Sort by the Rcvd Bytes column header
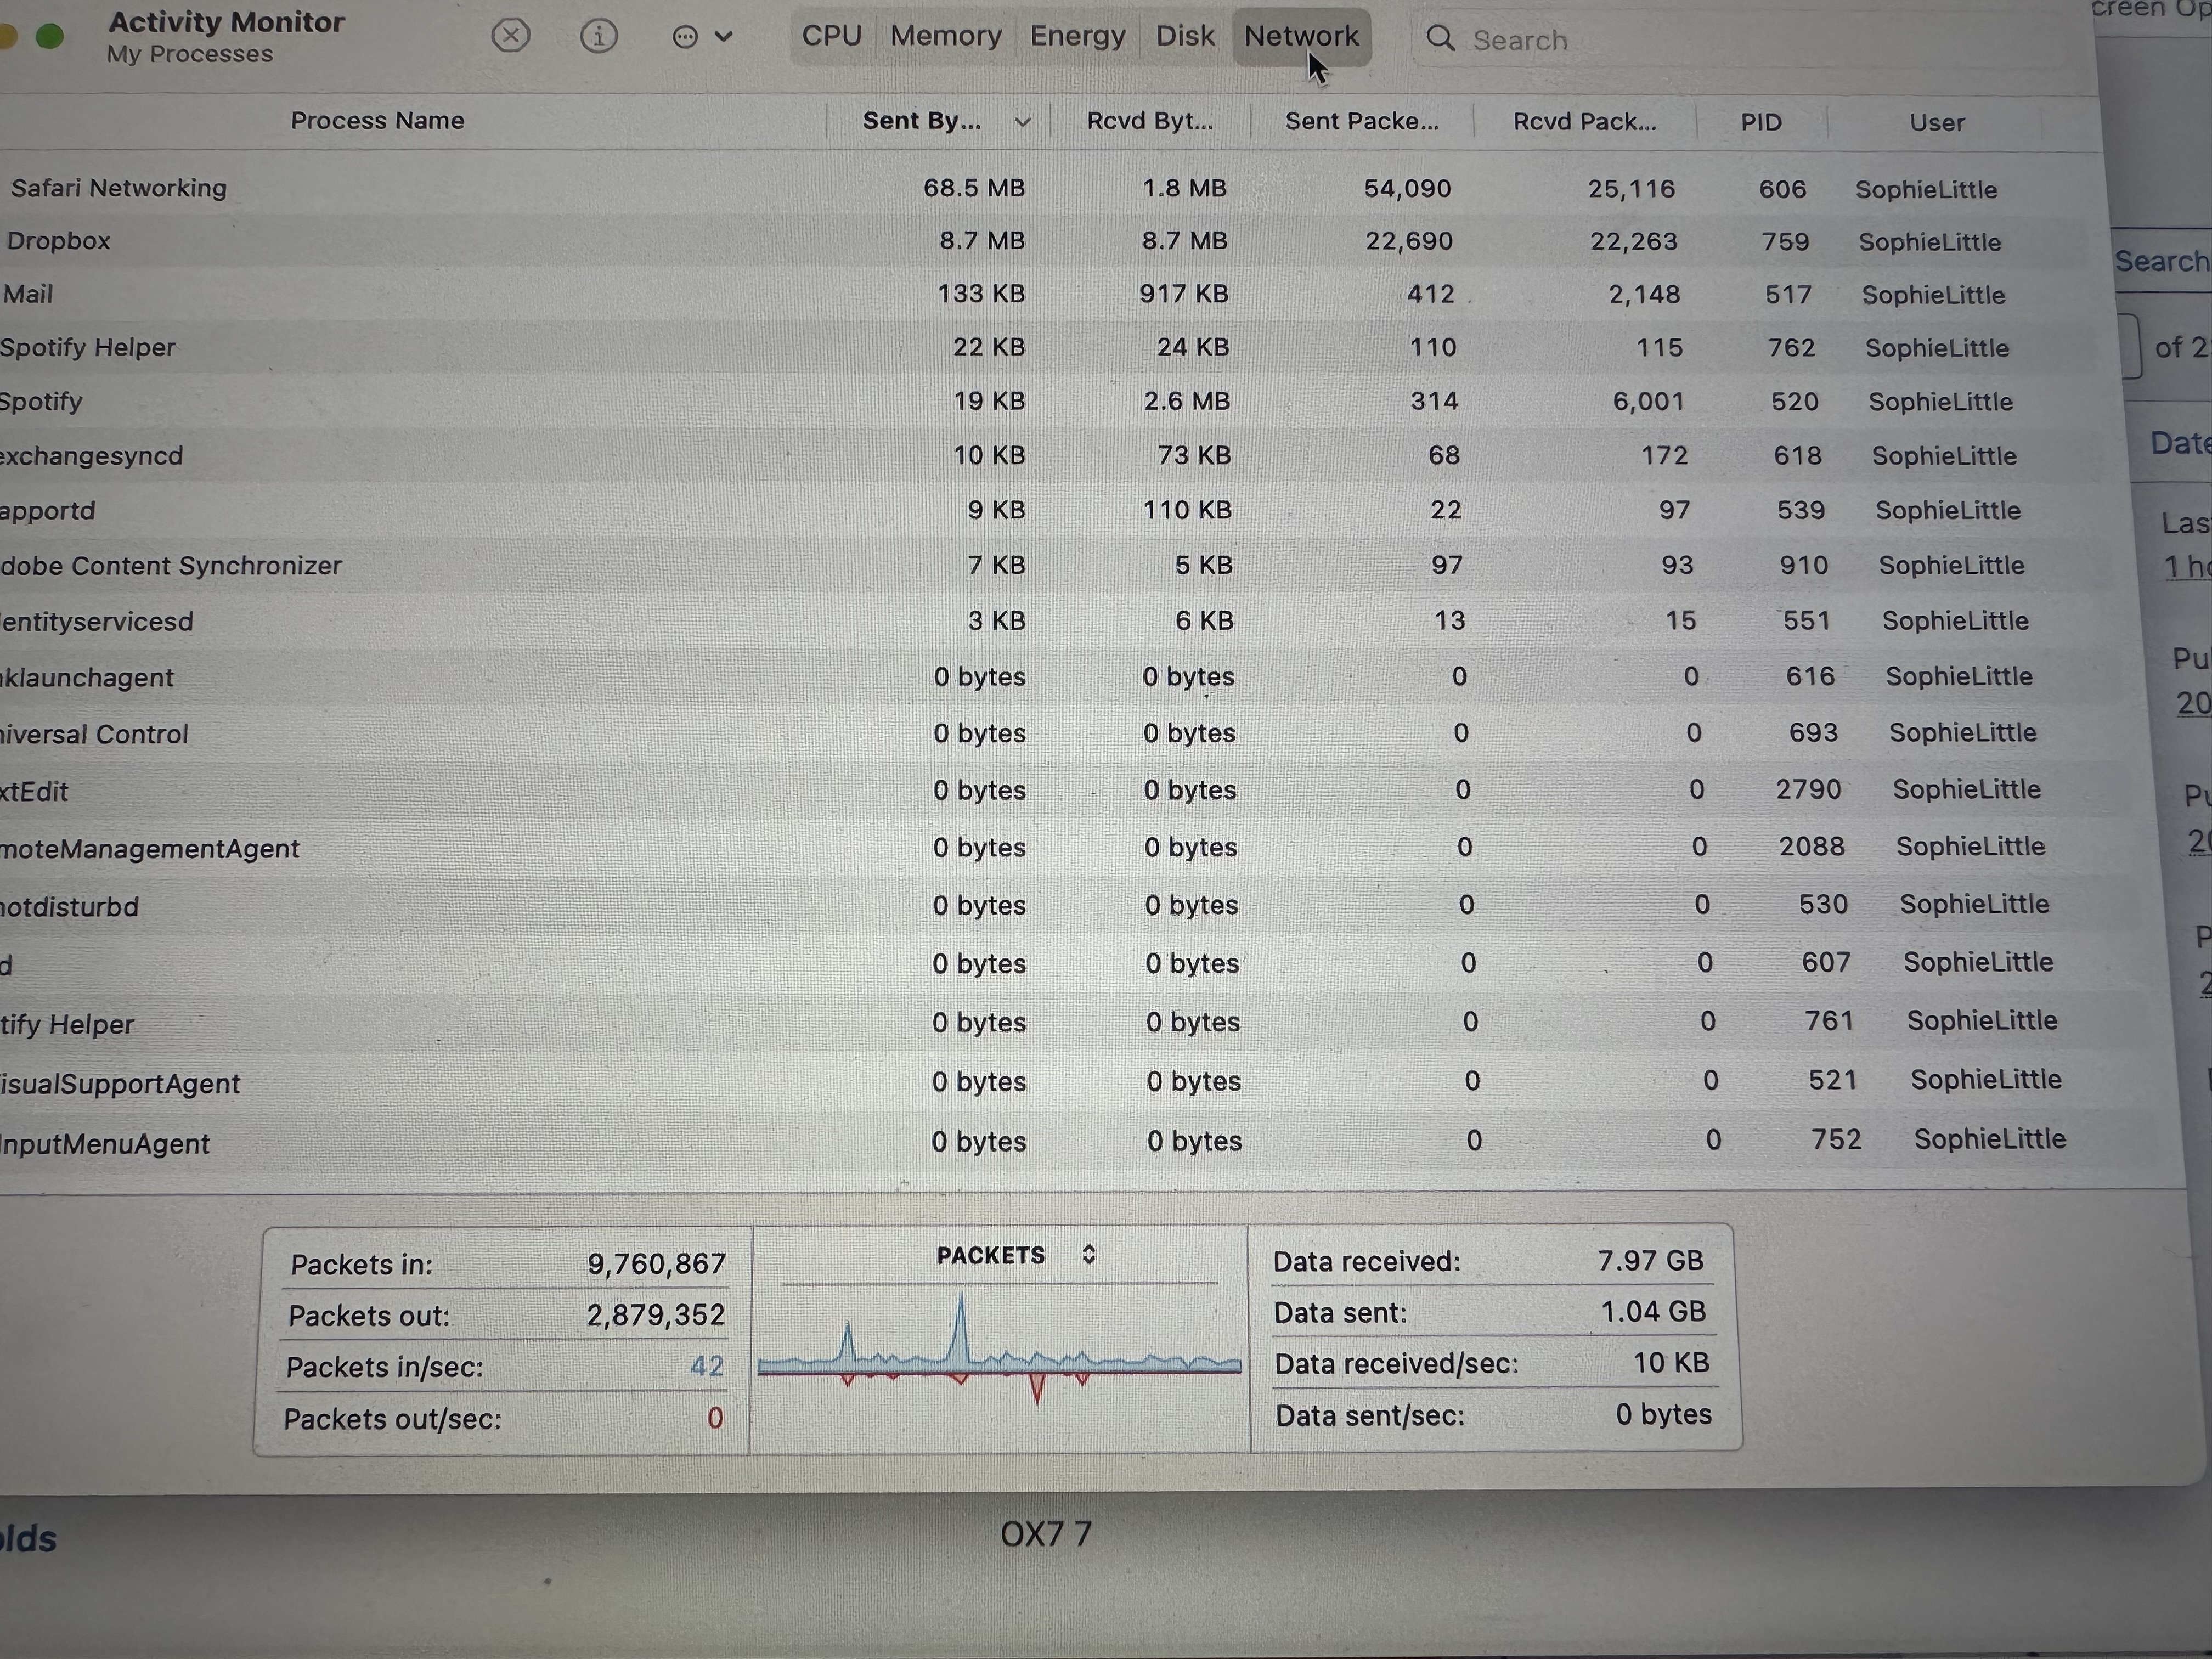 (x=1149, y=121)
